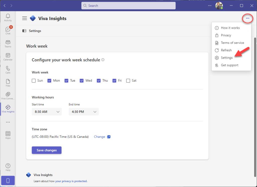Choose Refresh from the menu
Viewport: 257px width, 187px height.
[x=231, y=50]
